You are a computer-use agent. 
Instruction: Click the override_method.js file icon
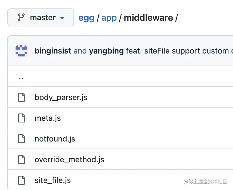pyautogui.click(x=22, y=159)
